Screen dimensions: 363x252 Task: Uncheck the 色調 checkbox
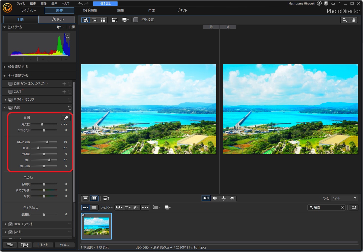pyautogui.click(x=10, y=108)
